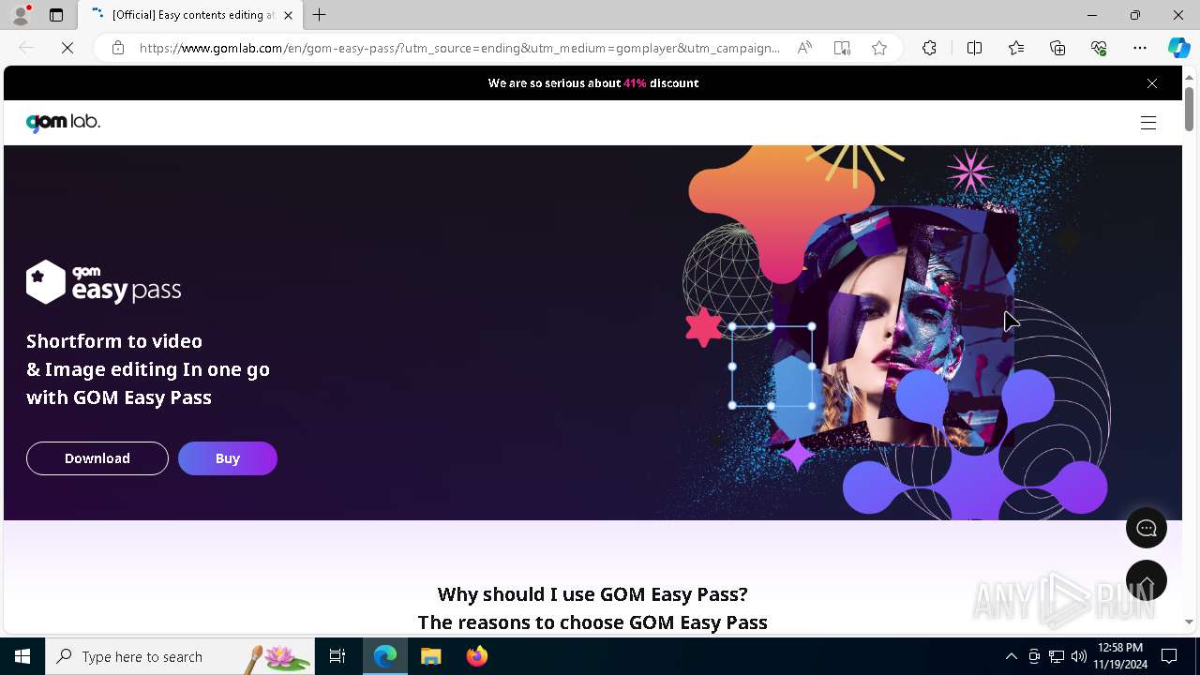The width and height of the screenshot is (1200, 675).
Task: Show hidden system tray icons
Action: 1011,656
